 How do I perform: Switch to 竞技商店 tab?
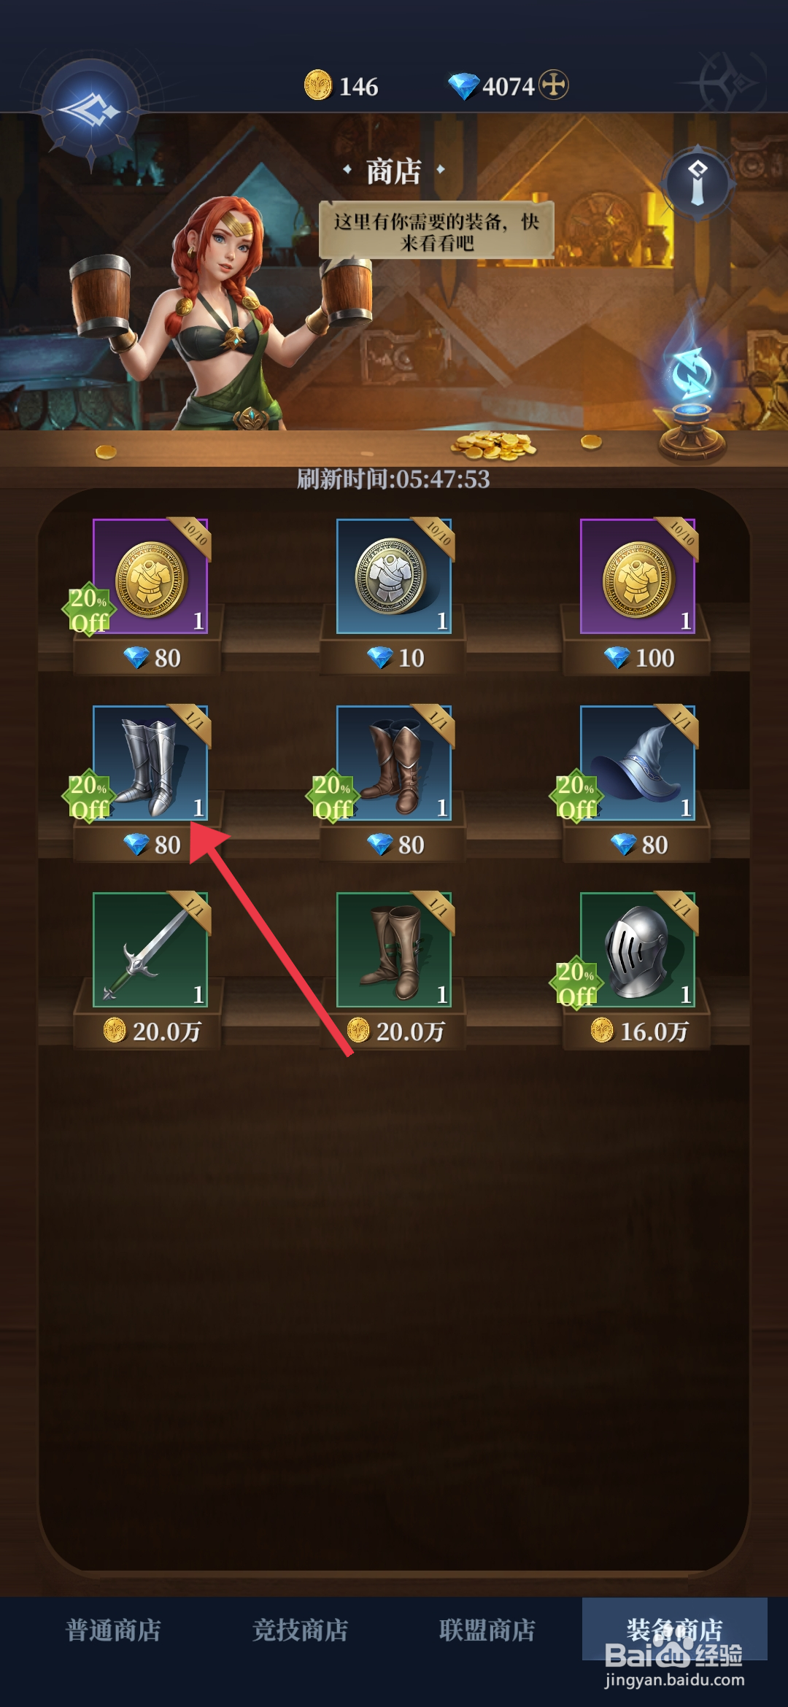click(300, 1629)
